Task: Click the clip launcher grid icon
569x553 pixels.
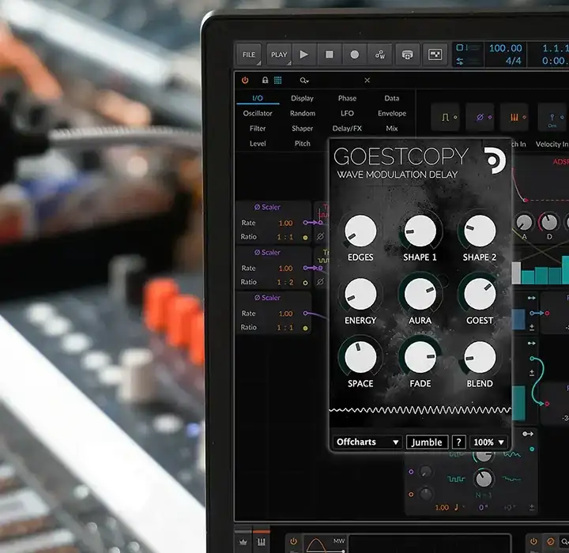Action: tap(435, 55)
